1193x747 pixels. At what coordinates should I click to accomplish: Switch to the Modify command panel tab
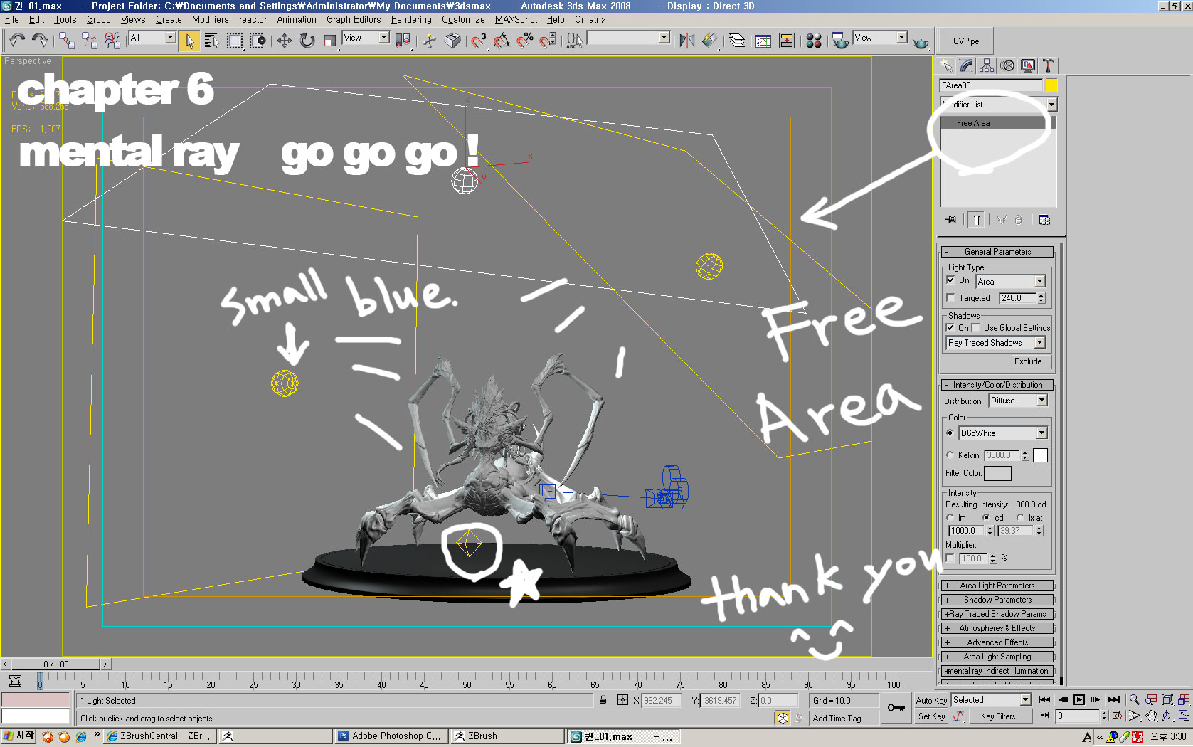(x=966, y=65)
